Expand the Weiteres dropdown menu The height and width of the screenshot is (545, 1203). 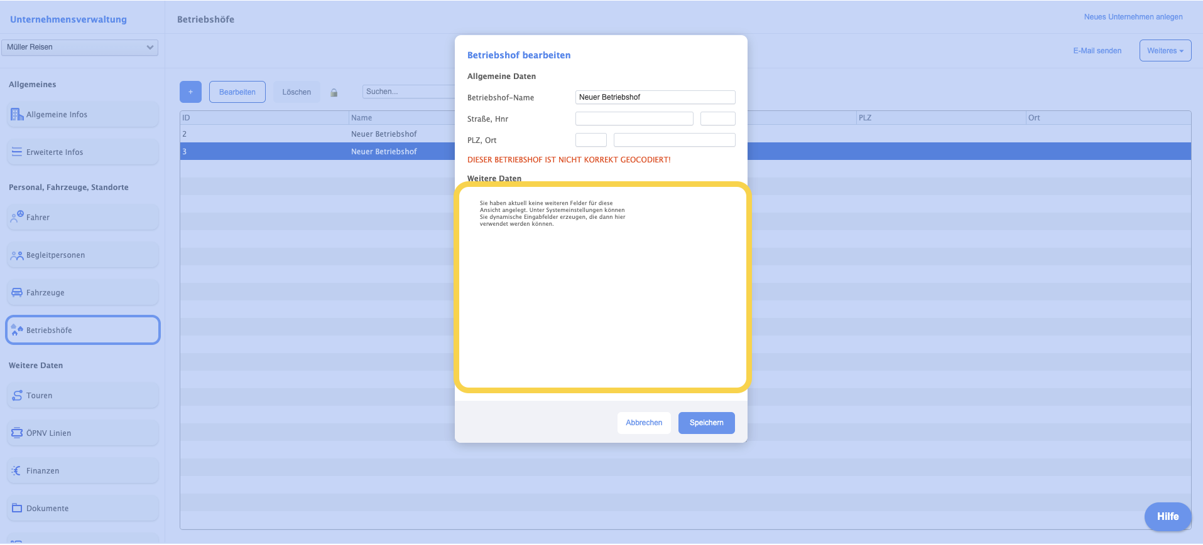coord(1165,51)
